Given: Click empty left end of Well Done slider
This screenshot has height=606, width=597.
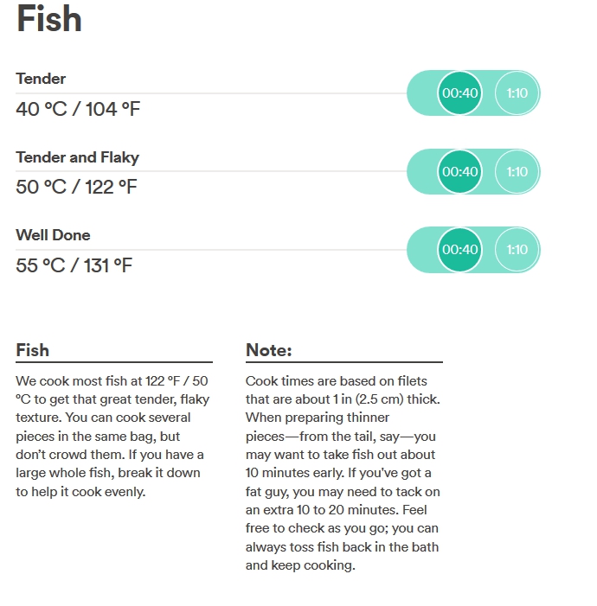Looking at the screenshot, I should pos(421,250).
